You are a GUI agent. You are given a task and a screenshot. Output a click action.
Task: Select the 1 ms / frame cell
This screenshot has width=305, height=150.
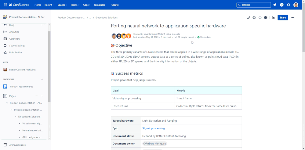point(208,98)
